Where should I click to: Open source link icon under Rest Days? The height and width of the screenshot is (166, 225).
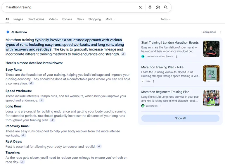click(99, 146)
